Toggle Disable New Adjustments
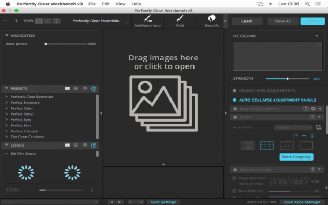Viewport: 328px width, 205px height. coord(235,90)
